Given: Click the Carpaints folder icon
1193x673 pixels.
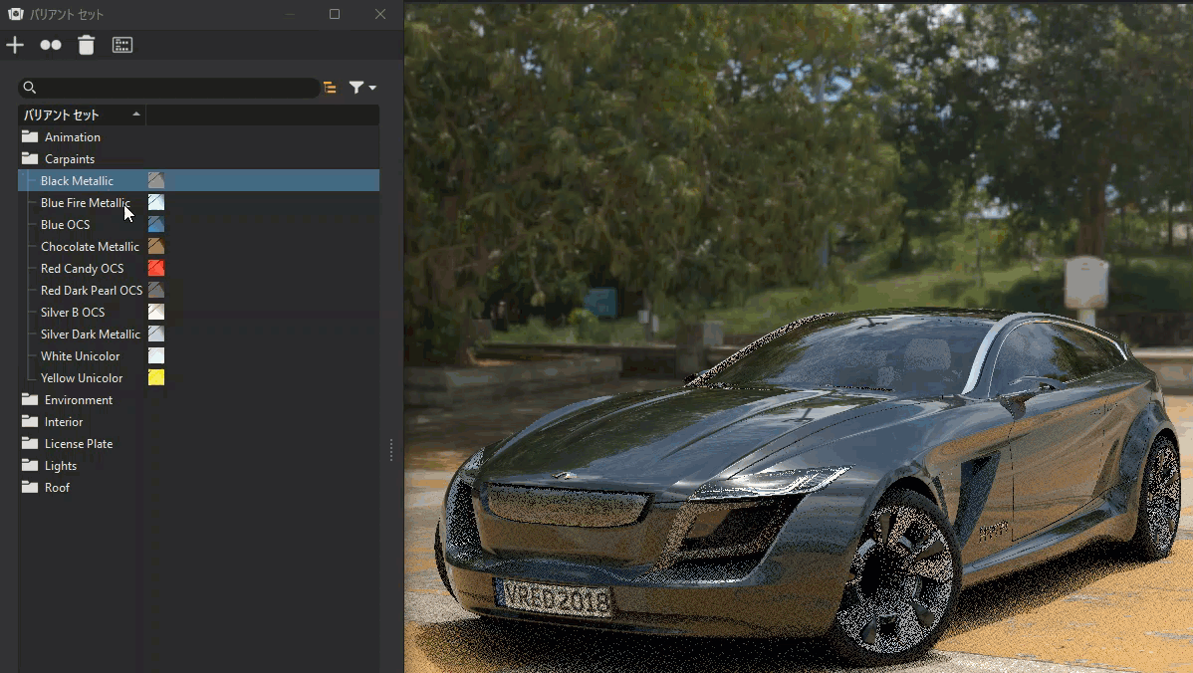Looking at the screenshot, I should tap(30, 158).
